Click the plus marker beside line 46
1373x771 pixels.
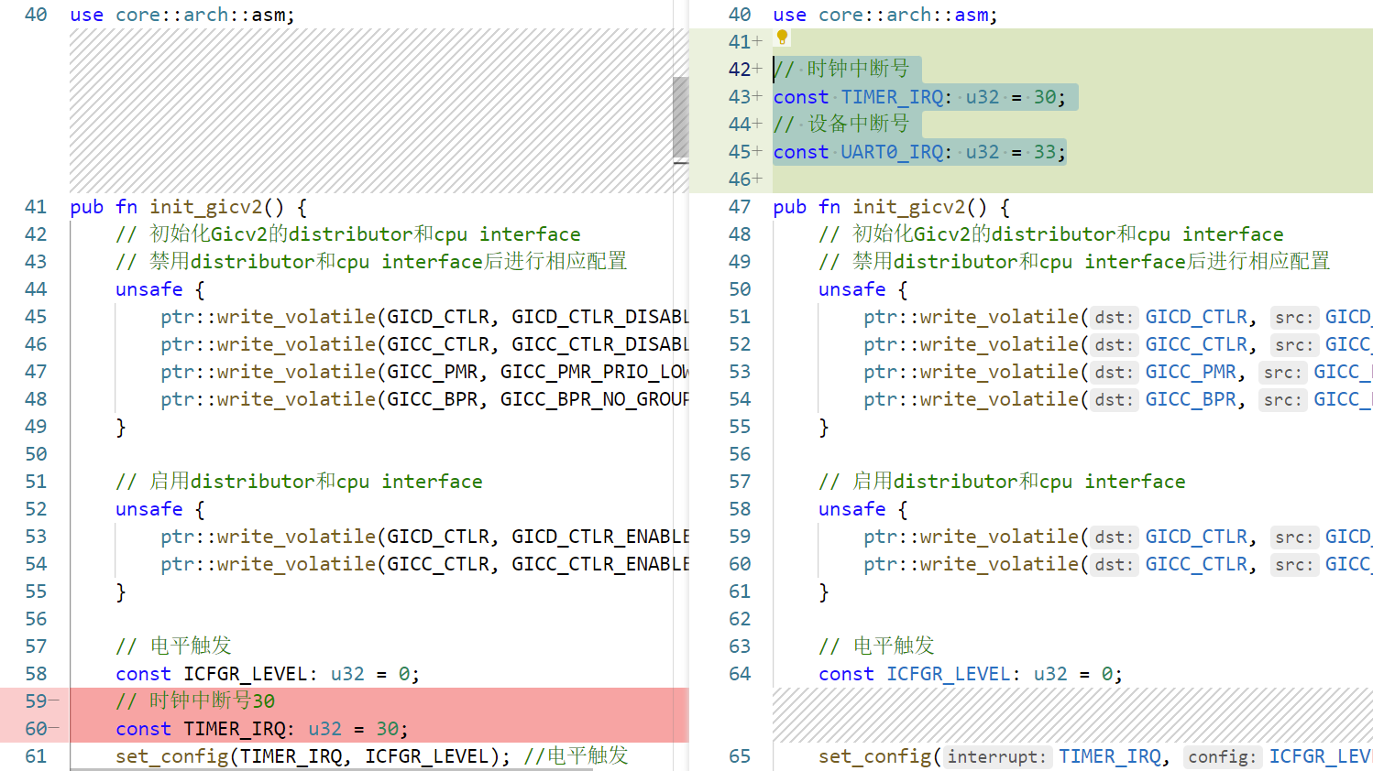click(x=757, y=179)
